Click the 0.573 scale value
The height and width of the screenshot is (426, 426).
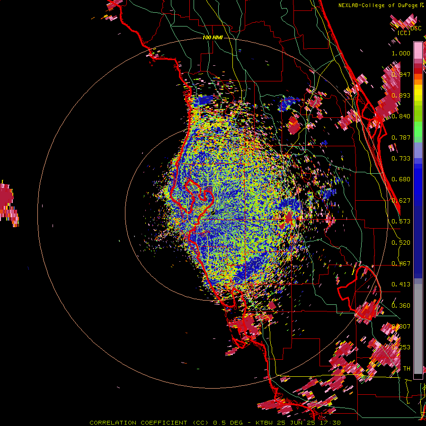click(x=401, y=222)
